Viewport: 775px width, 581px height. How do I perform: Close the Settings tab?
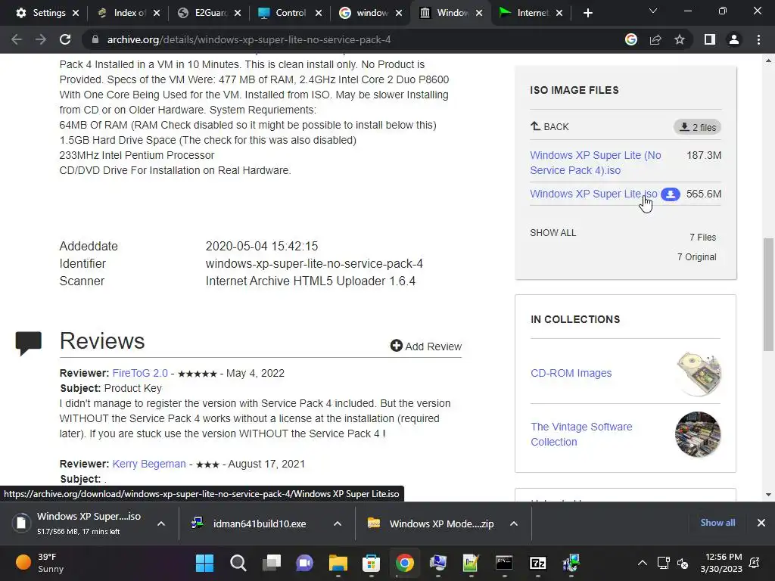tap(76, 13)
